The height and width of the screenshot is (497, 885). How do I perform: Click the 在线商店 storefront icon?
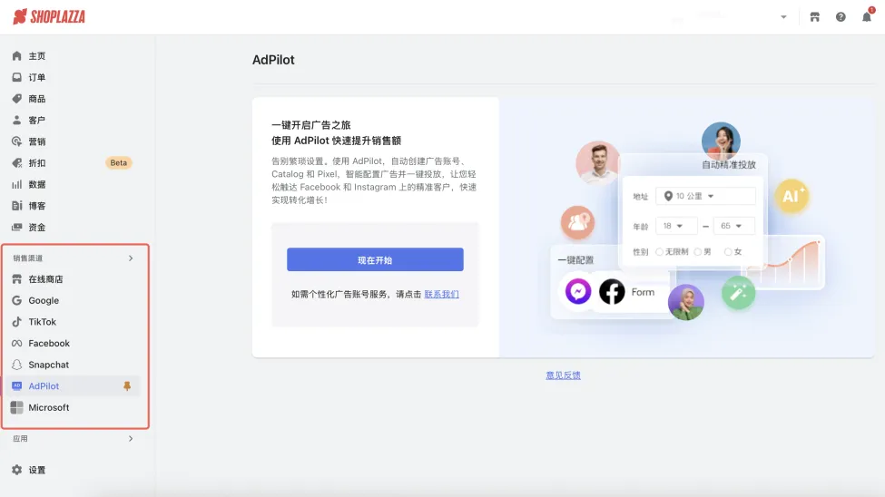[x=17, y=279]
